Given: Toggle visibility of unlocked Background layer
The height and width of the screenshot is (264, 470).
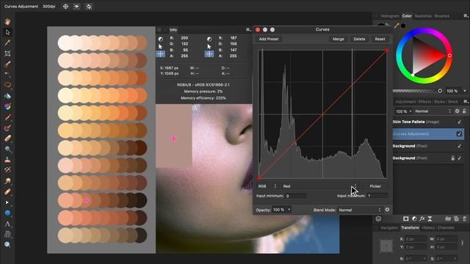Looking at the screenshot, I should click(459, 146).
